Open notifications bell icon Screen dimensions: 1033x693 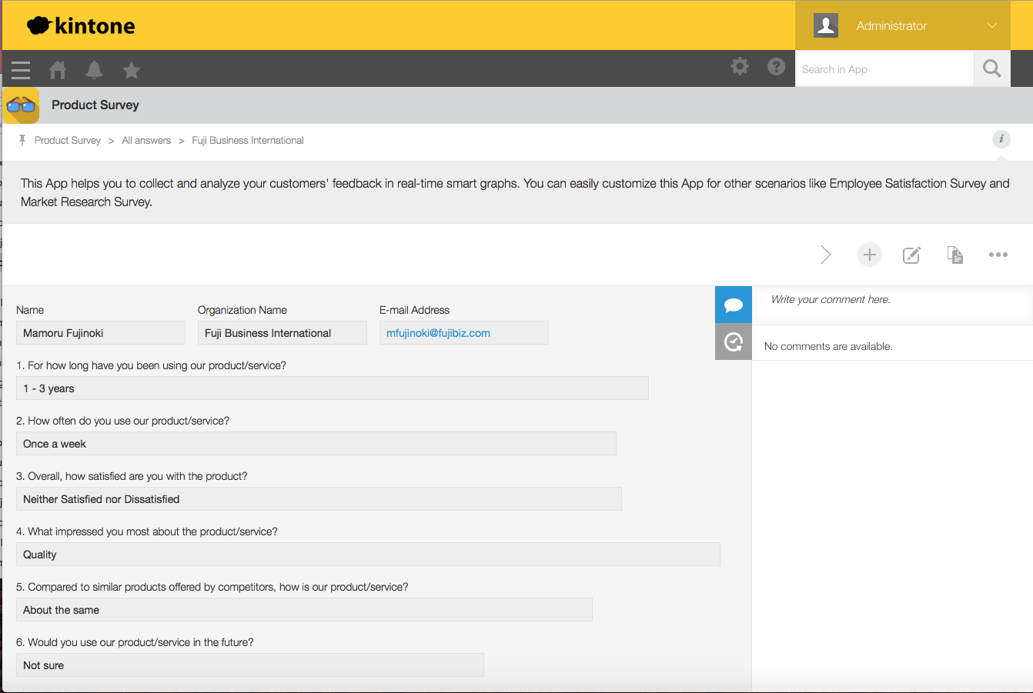(x=95, y=70)
